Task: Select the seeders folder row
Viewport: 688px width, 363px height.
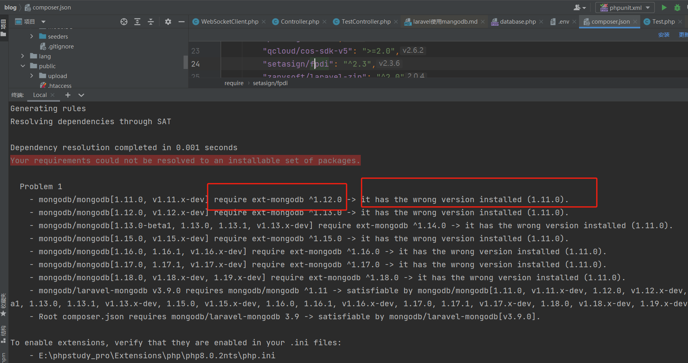Action: click(x=54, y=36)
